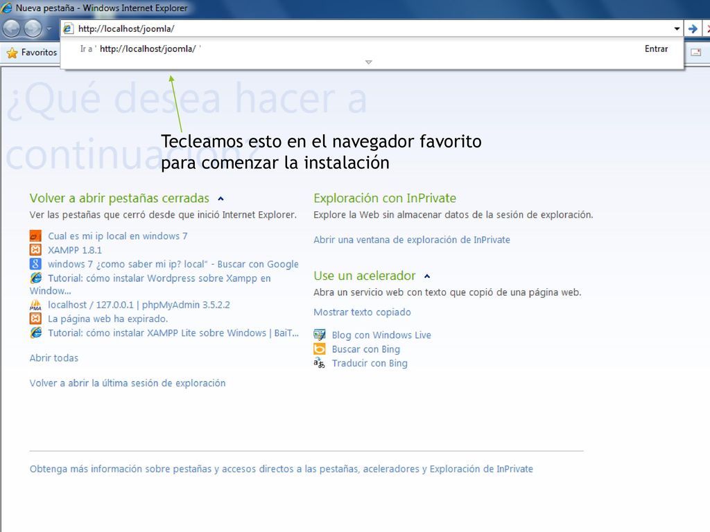
Task: Click the 'Use un acelerador' heading
Action: pos(365,276)
